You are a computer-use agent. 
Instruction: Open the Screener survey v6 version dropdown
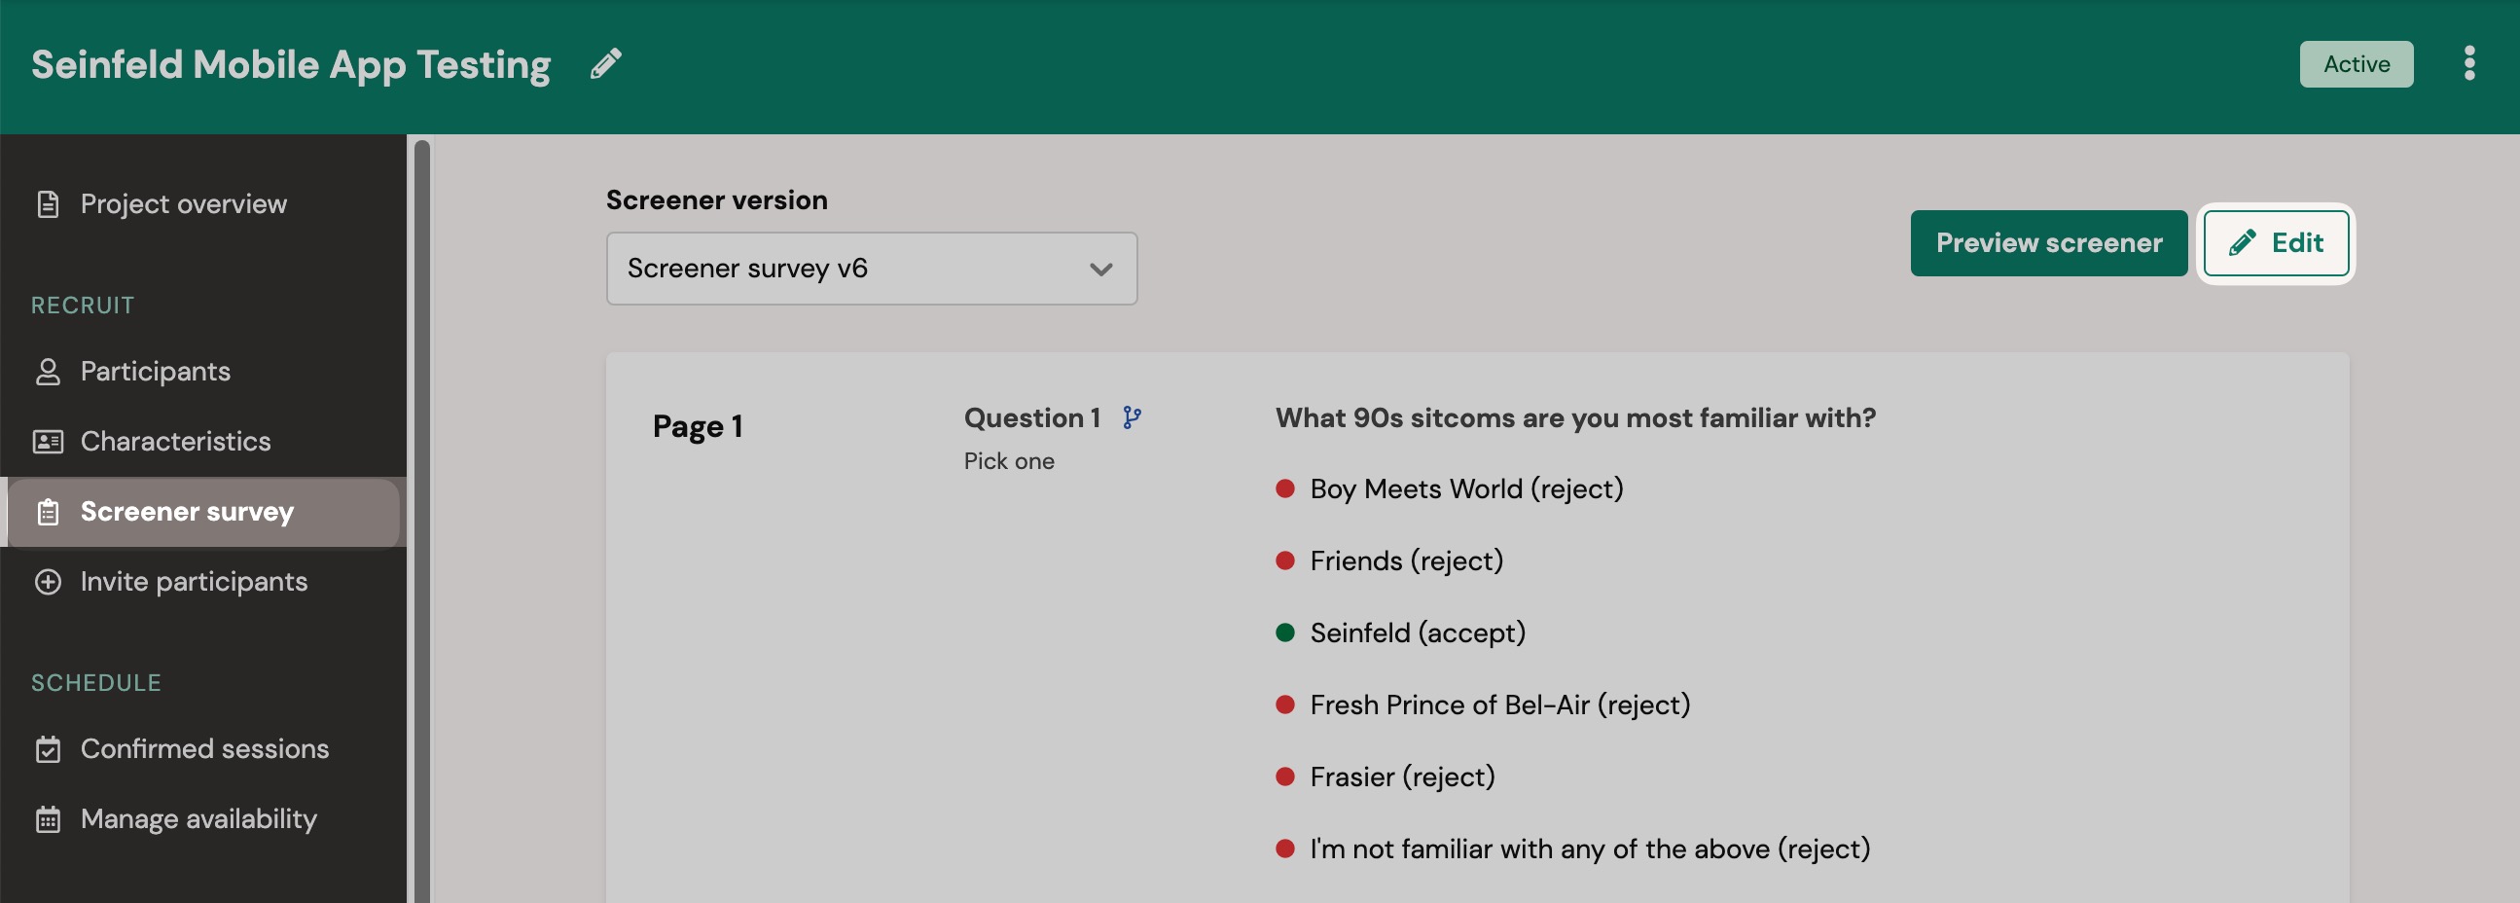[x=871, y=268]
